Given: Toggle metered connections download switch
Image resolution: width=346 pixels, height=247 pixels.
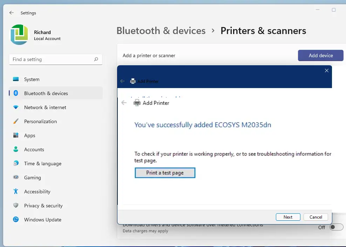Looking at the screenshot, I should pos(336,227).
